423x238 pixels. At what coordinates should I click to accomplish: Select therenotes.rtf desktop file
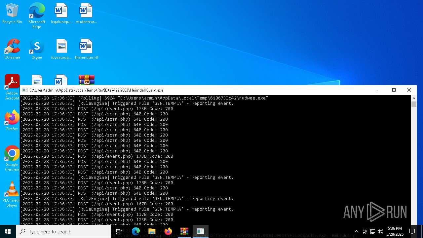(x=86, y=50)
